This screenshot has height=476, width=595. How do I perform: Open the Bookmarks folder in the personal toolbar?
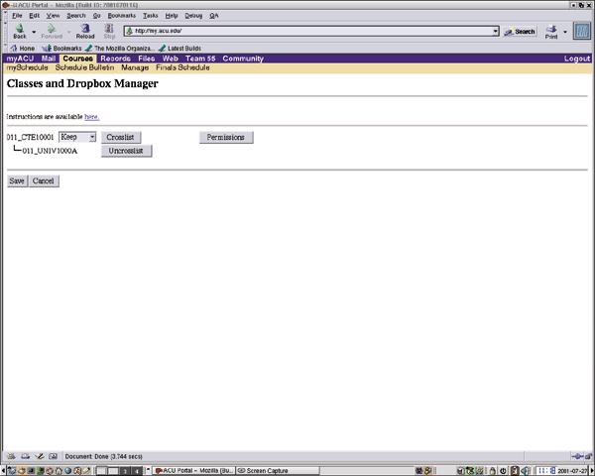pos(62,48)
